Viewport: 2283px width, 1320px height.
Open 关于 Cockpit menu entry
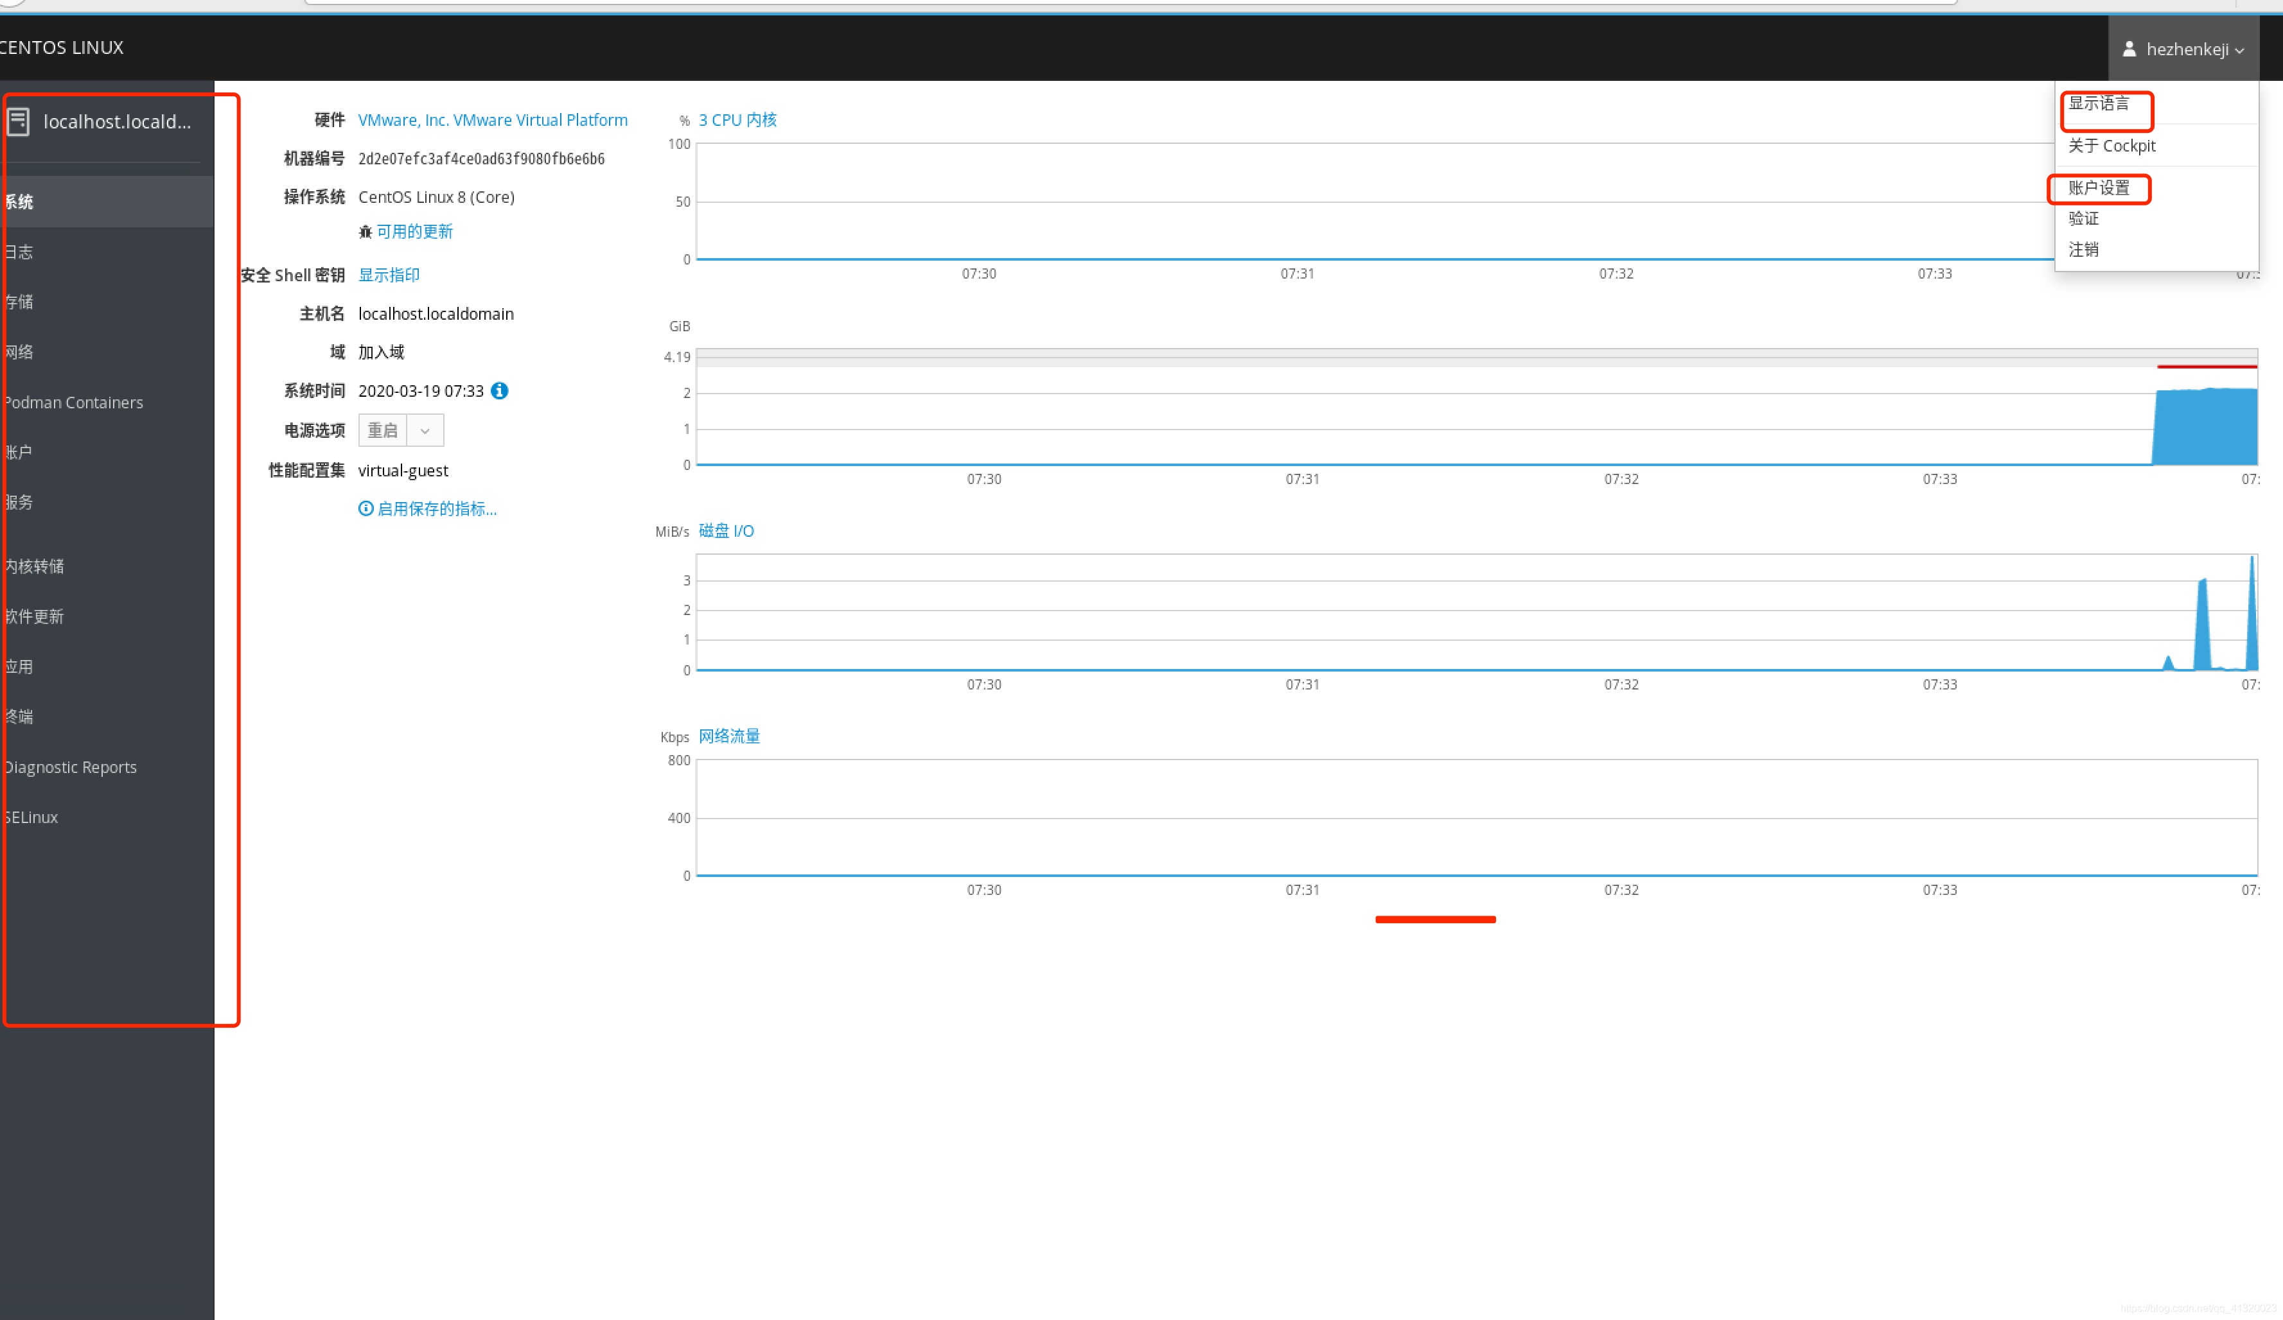[x=2111, y=146]
